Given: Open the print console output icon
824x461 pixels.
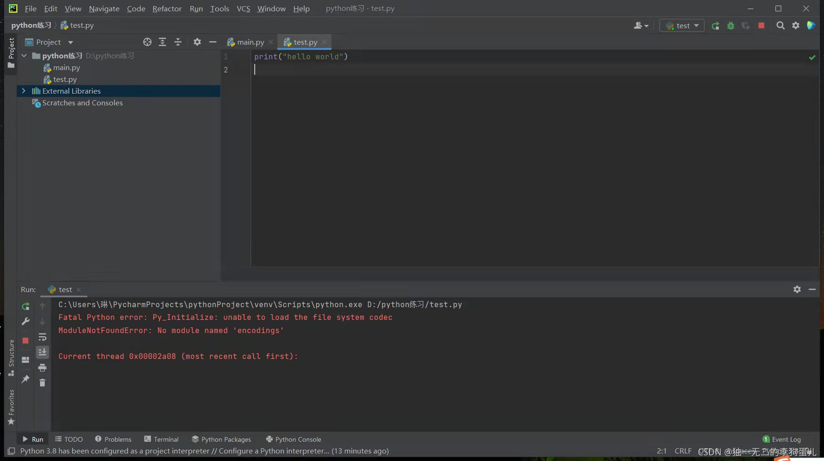Looking at the screenshot, I should pos(42,367).
